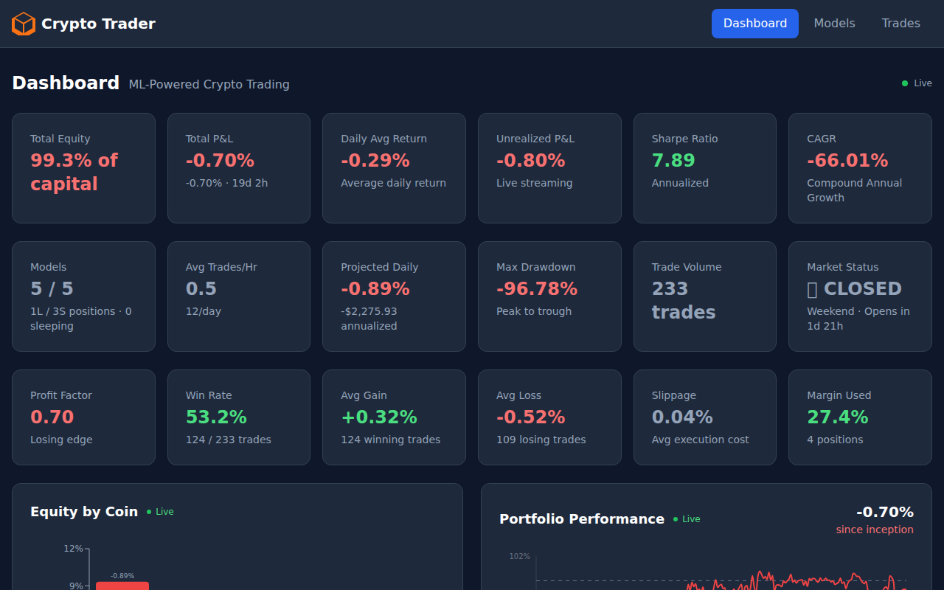Click the ML-Powered Crypto Trading subtitle
Viewport: 944px width, 590px height.
point(209,84)
